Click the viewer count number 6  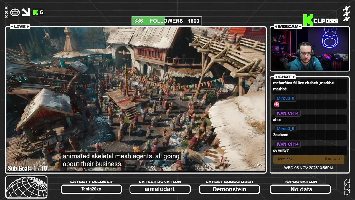click(42, 12)
